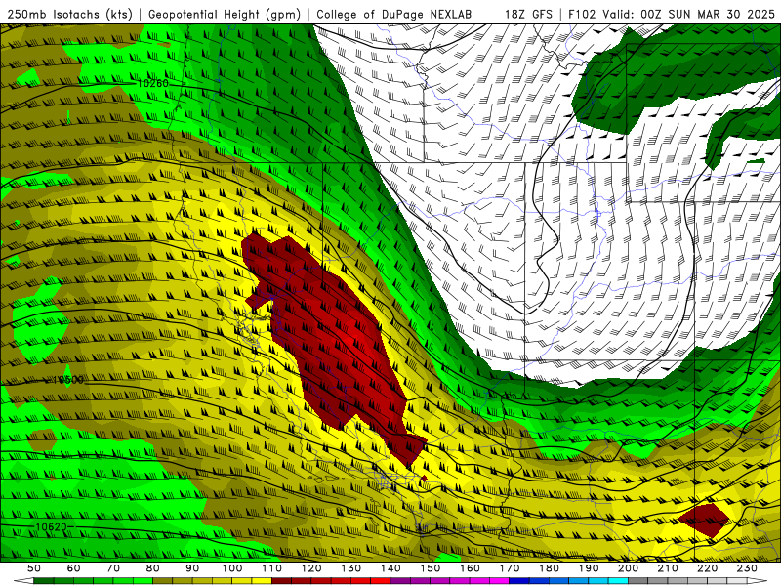Click the 200 value on the color scale
Viewport: 781px width, 586px height.
tap(628, 568)
